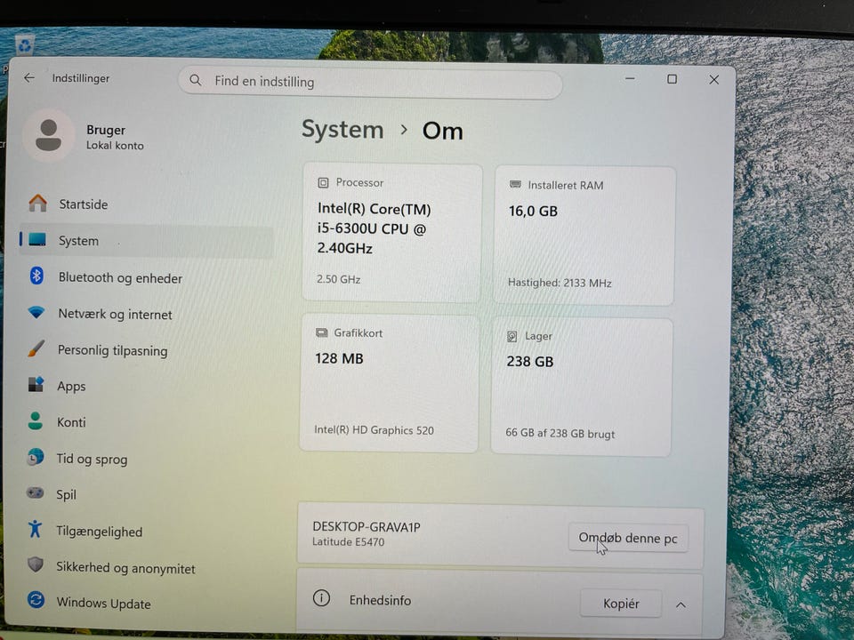The image size is (854, 640).
Task: Open Netværk og internet settings
Action: (145, 314)
